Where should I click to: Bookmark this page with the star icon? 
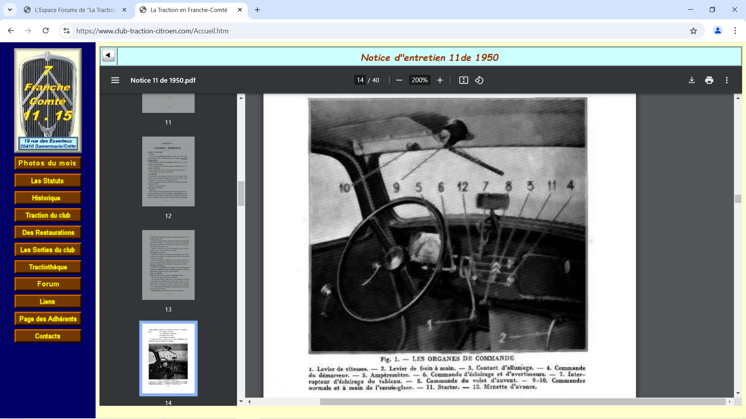694,31
